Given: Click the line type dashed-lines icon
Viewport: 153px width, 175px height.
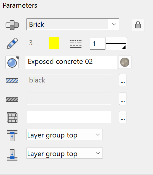Looking at the screenshot, I should point(76,44).
